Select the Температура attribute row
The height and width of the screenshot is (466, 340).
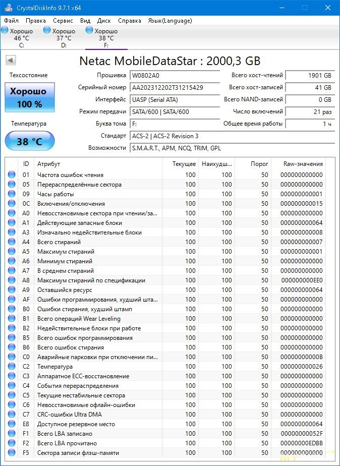(x=166, y=367)
